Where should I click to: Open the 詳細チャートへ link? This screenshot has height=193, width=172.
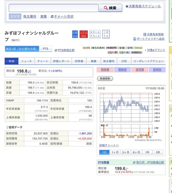click(109, 145)
